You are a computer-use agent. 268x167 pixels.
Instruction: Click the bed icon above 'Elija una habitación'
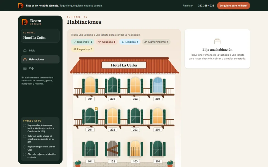tap(217, 41)
